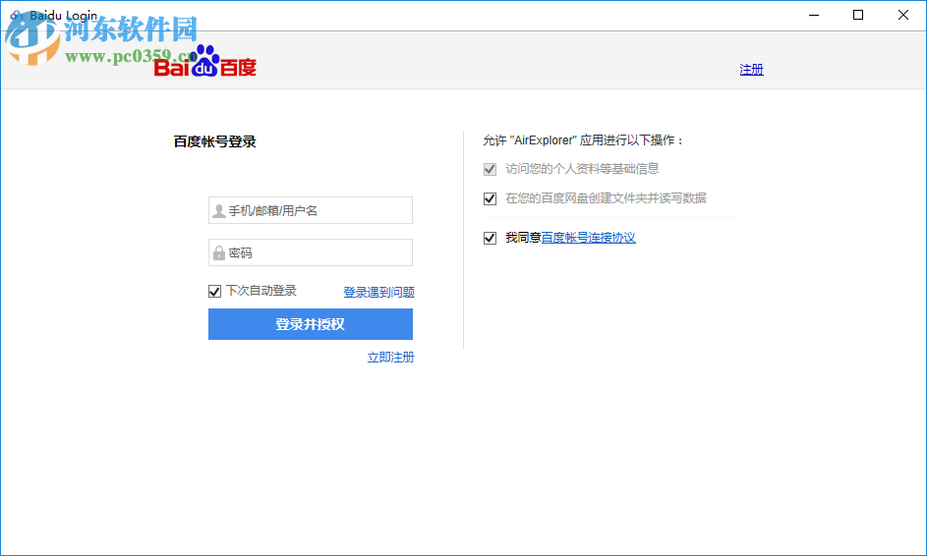Uncheck 在您的百度网盘创建文件夹并读写数据 permission
The image size is (927, 556).
[x=490, y=198]
